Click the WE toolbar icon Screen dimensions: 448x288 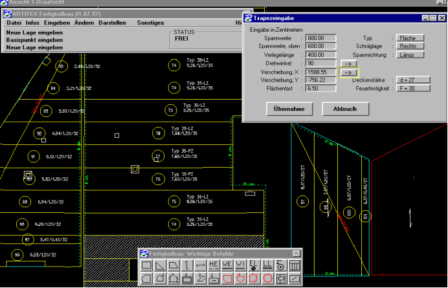pyautogui.click(x=227, y=265)
